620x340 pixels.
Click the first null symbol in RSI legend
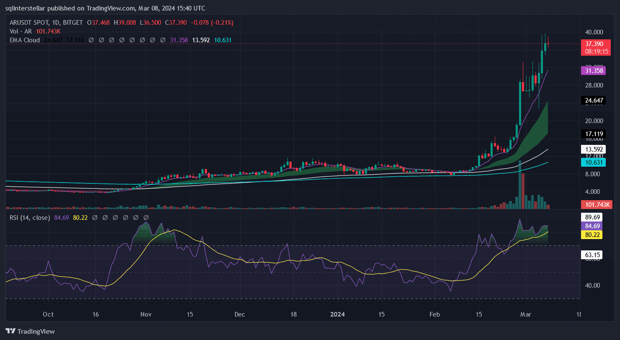point(95,218)
